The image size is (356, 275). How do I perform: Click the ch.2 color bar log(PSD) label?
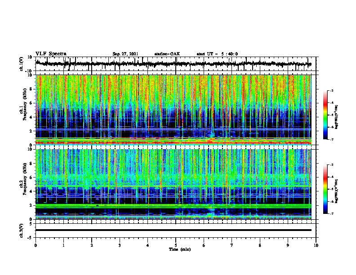point(337,191)
